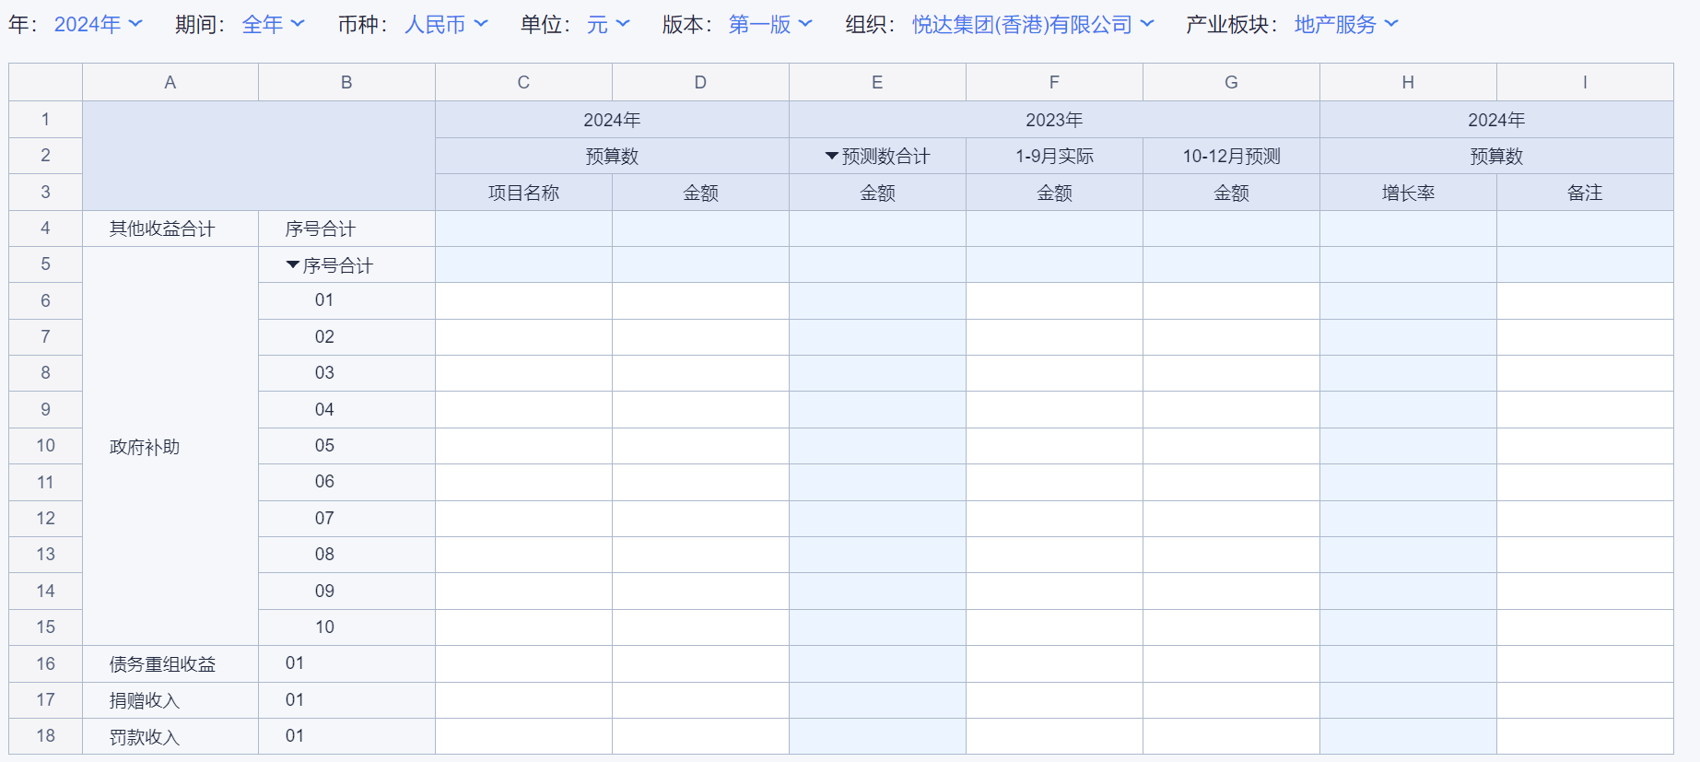Viewport: 1700px width, 762px height.
Task: Collapse the 预测数合计 column group triangle
Action: click(x=831, y=157)
